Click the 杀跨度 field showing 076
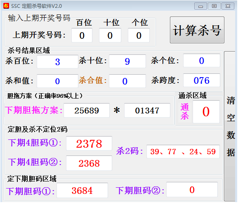This screenshot has height=205, width=238. 202,80
